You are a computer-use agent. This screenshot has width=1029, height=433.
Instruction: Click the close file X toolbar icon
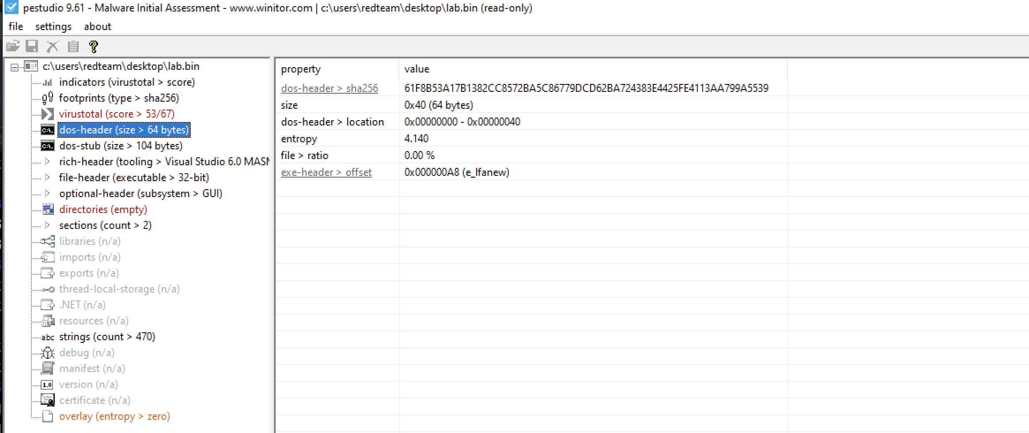[x=53, y=46]
